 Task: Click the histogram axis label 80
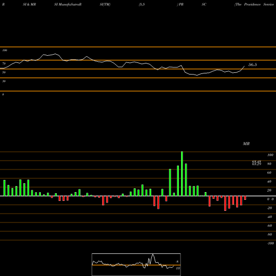click(269, 164)
